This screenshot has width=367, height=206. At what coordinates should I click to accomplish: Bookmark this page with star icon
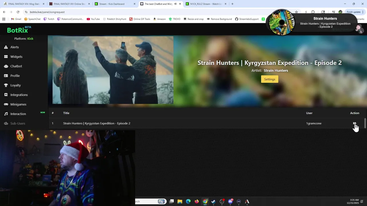click(x=296, y=12)
